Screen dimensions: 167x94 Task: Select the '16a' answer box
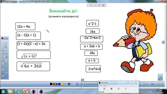[93, 31]
